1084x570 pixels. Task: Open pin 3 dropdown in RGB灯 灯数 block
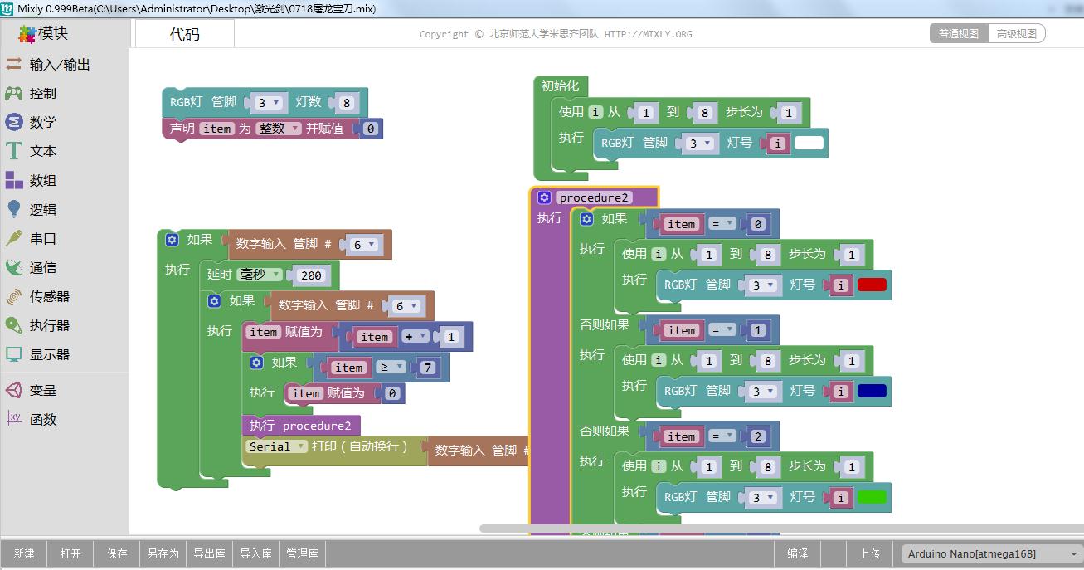pos(269,103)
